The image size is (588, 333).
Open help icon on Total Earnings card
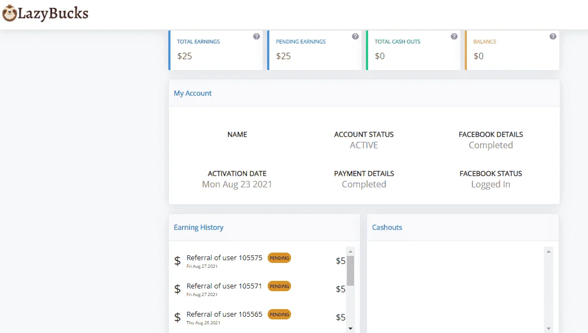(256, 36)
